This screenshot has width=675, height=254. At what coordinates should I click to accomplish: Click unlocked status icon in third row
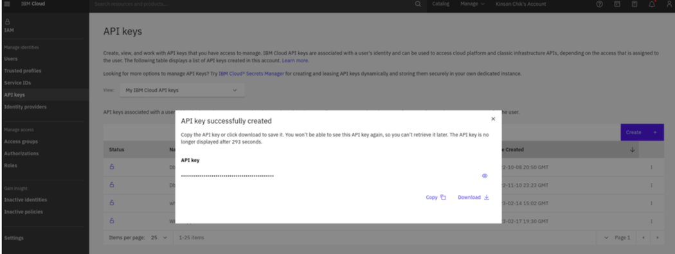(112, 203)
